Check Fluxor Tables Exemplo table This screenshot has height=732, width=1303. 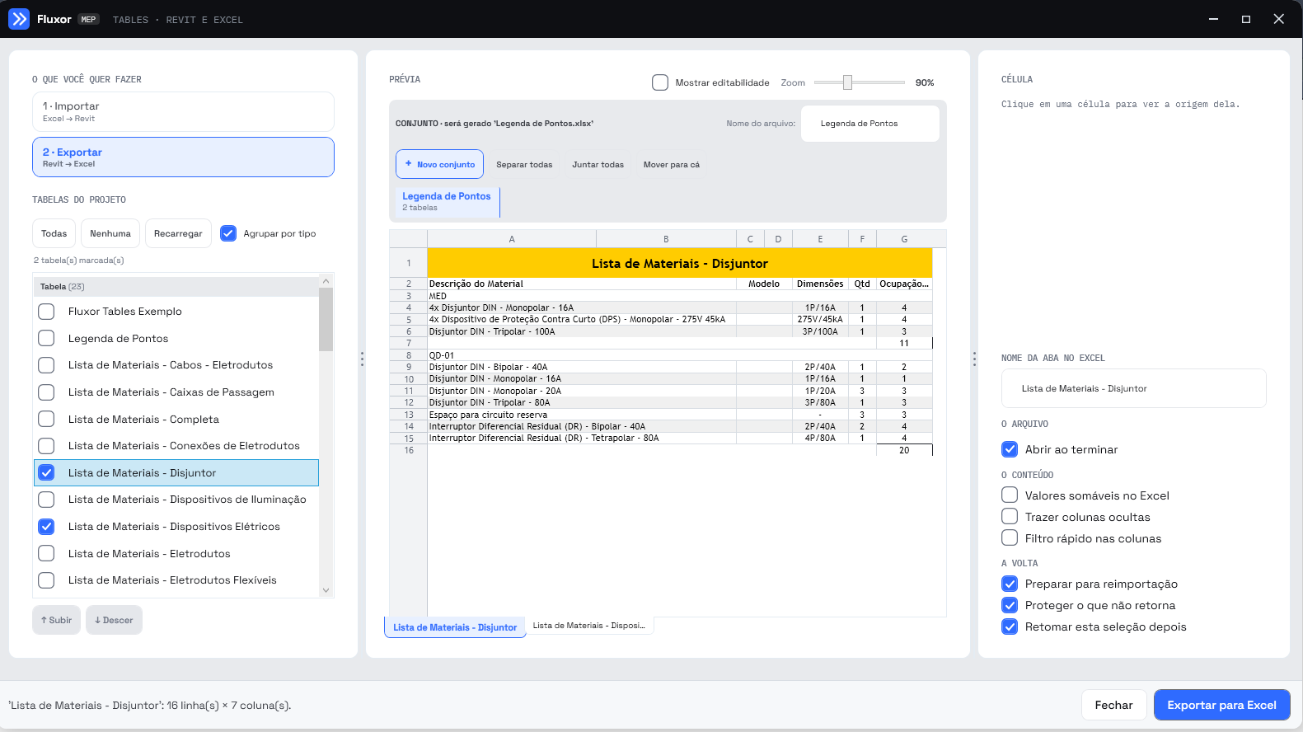point(47,312)
